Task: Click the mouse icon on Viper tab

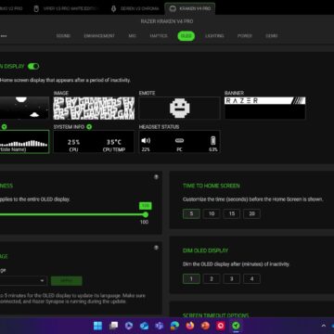Action: click(x=36, y=8)
